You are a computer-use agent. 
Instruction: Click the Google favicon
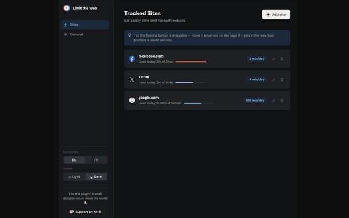pyautogui.click(x=132, y=100)
